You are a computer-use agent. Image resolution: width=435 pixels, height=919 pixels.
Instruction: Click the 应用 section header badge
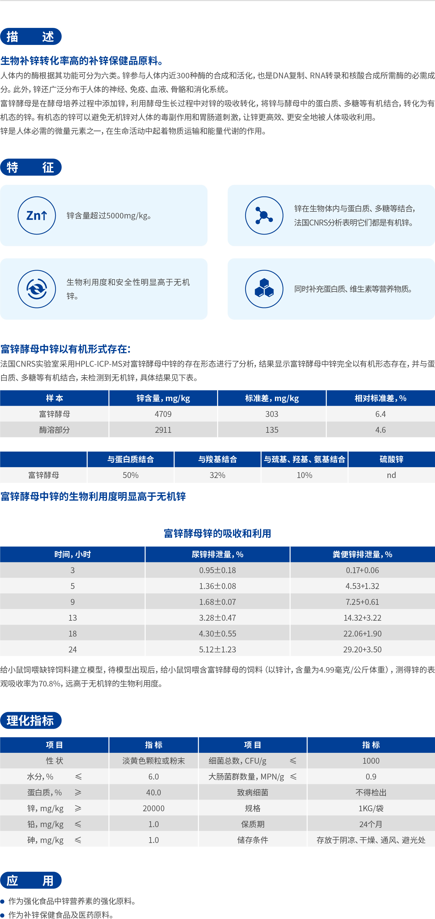[x=31, y=880]
